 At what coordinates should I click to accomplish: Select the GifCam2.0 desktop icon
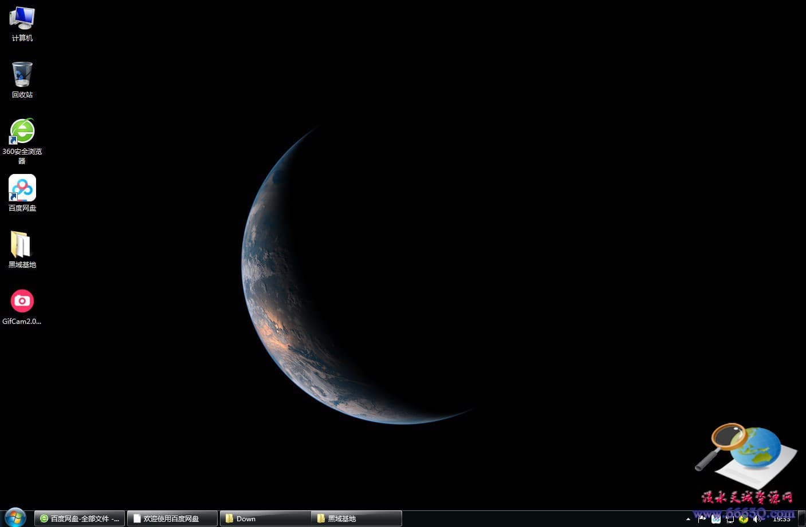coord(22,307)
